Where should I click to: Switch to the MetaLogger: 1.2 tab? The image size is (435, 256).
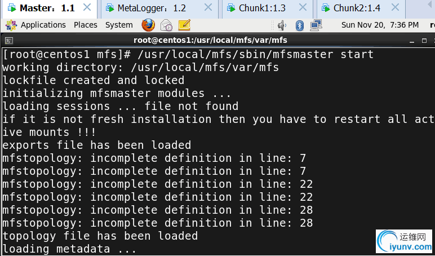[152, 8]
